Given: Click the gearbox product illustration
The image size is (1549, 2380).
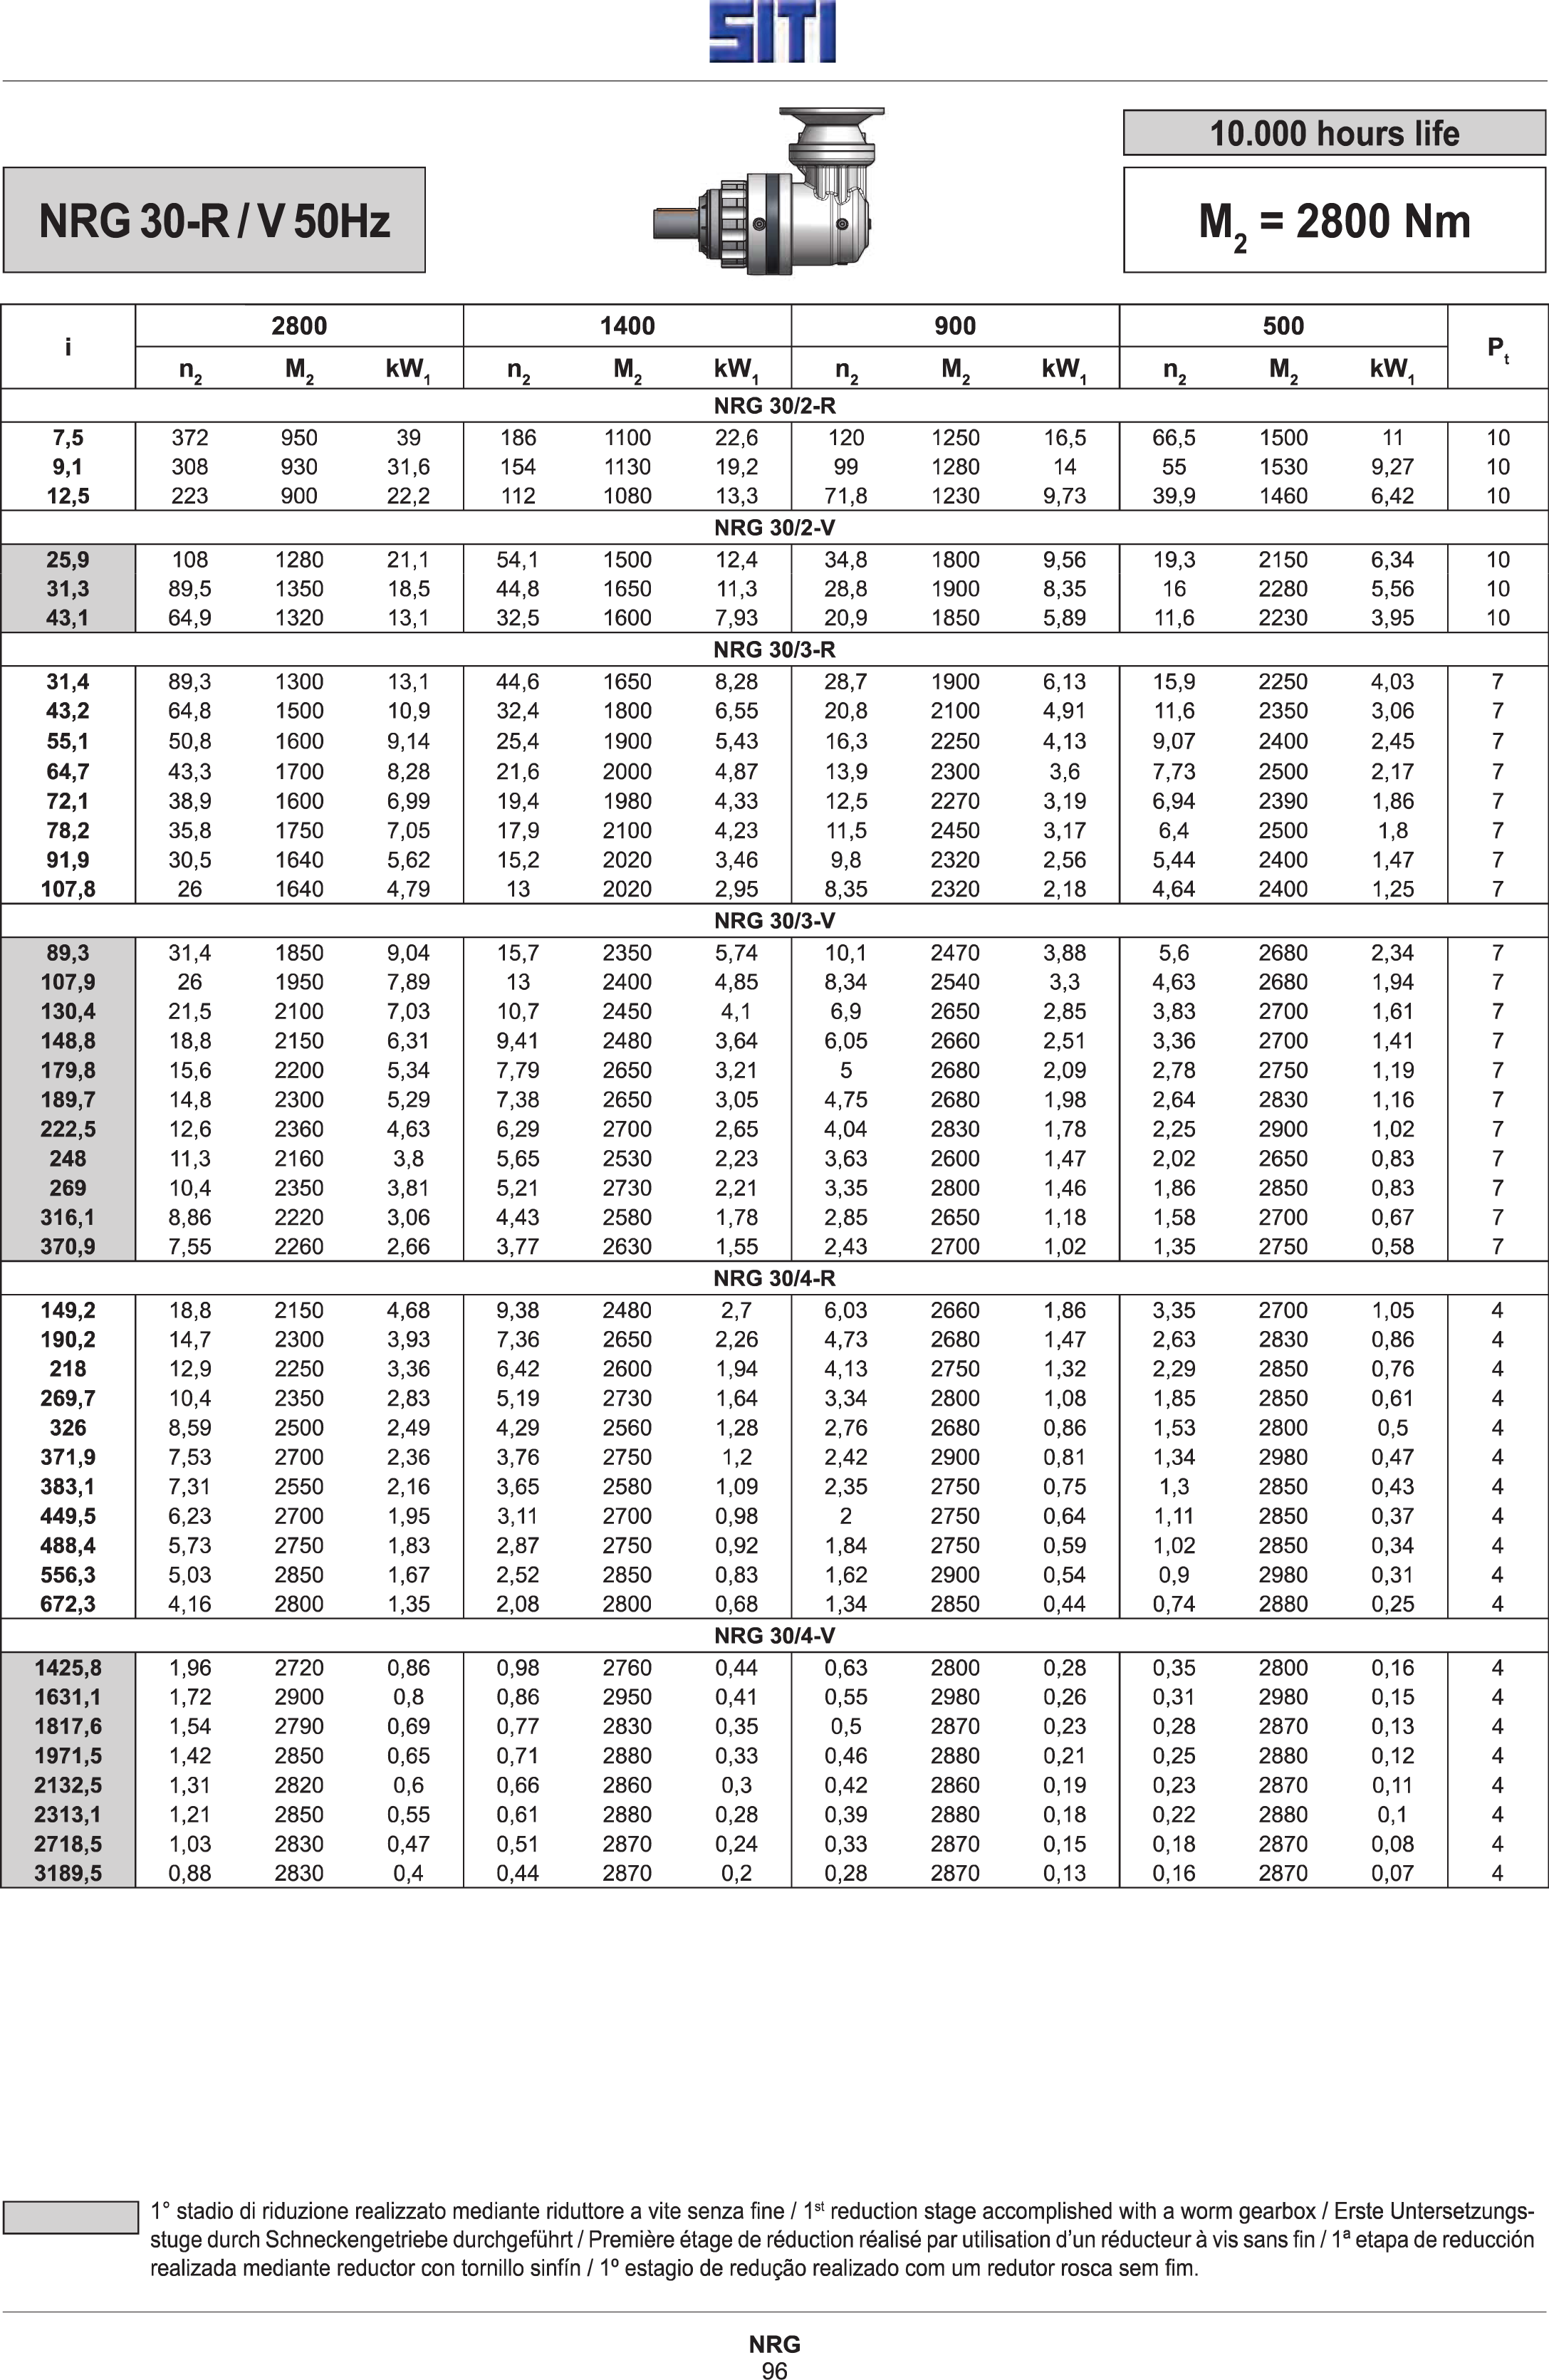Looking at the screenshot, I should 769,190.
